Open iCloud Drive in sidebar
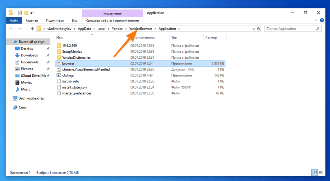This screenshot has width=330, height=181. pos(33,76)
